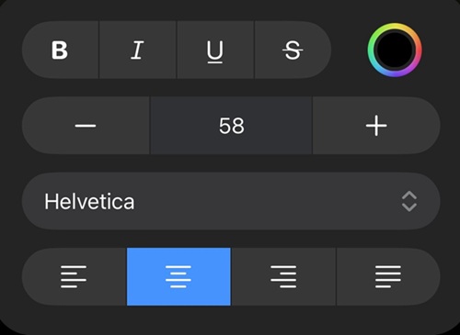
Task: Underline text with the U icon
Action: [x=215, y=50]
